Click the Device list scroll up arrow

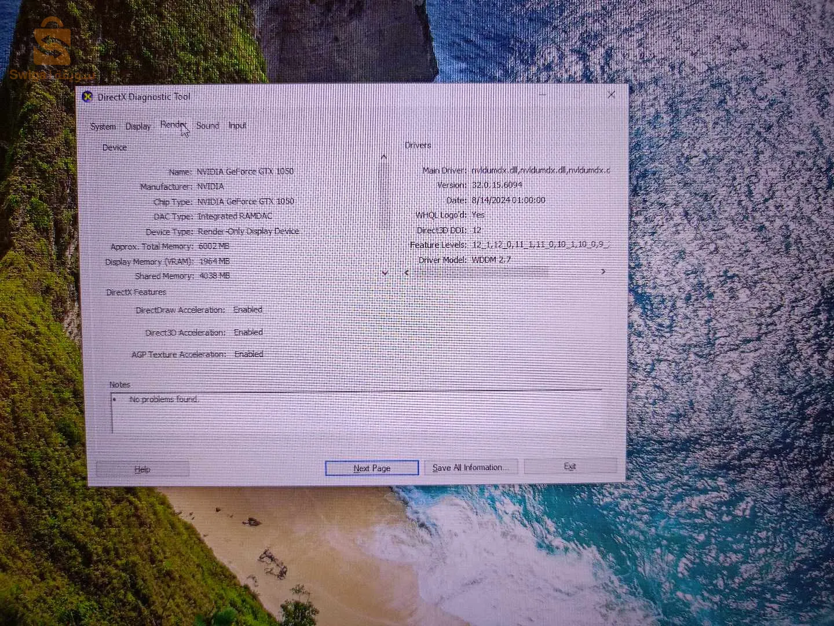point(383,157)
